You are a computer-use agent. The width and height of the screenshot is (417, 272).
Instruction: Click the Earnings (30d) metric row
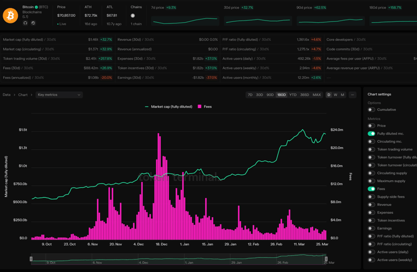[168, 78]
